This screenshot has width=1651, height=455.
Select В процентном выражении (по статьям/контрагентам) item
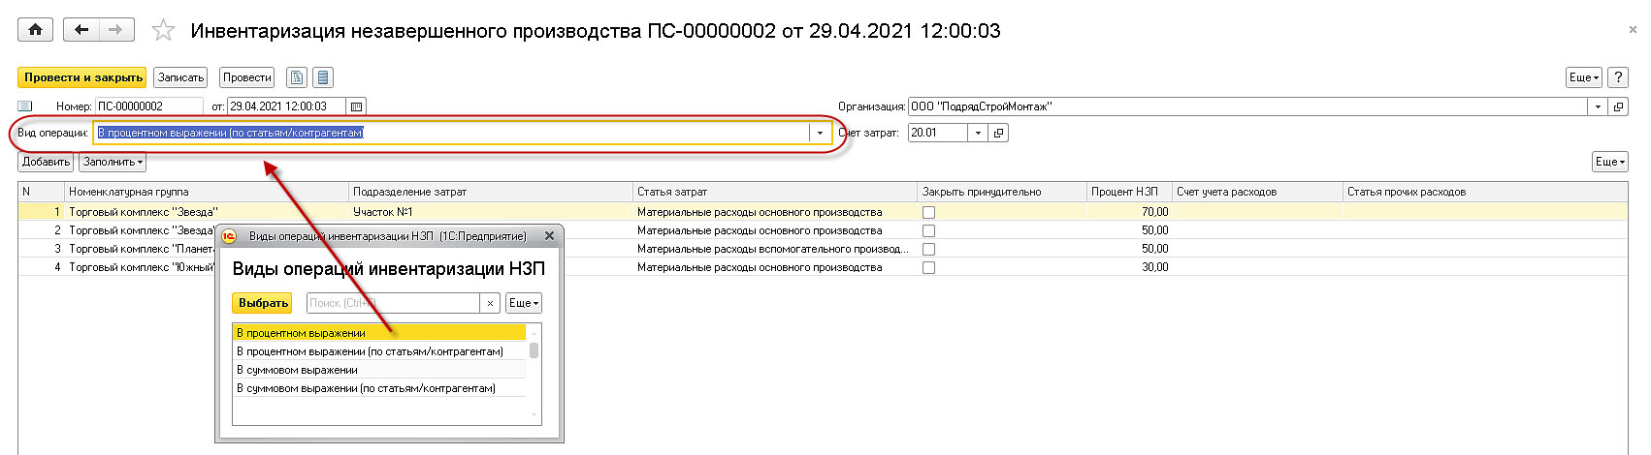(x=379, y=351)
